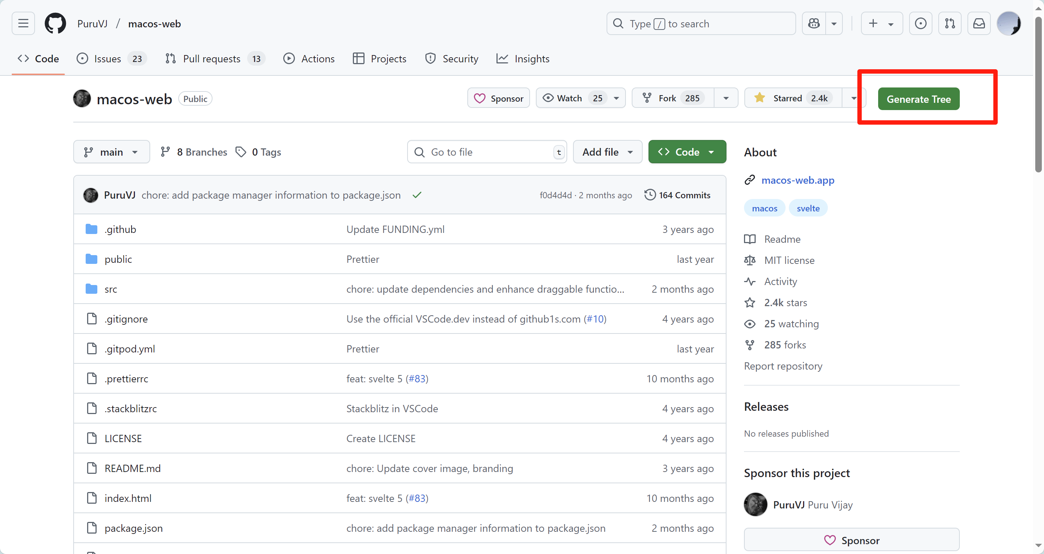Open the user profile avatar menu
Image resolution: width=1044 pixels, height=554 pixels.
[1008, 23]
